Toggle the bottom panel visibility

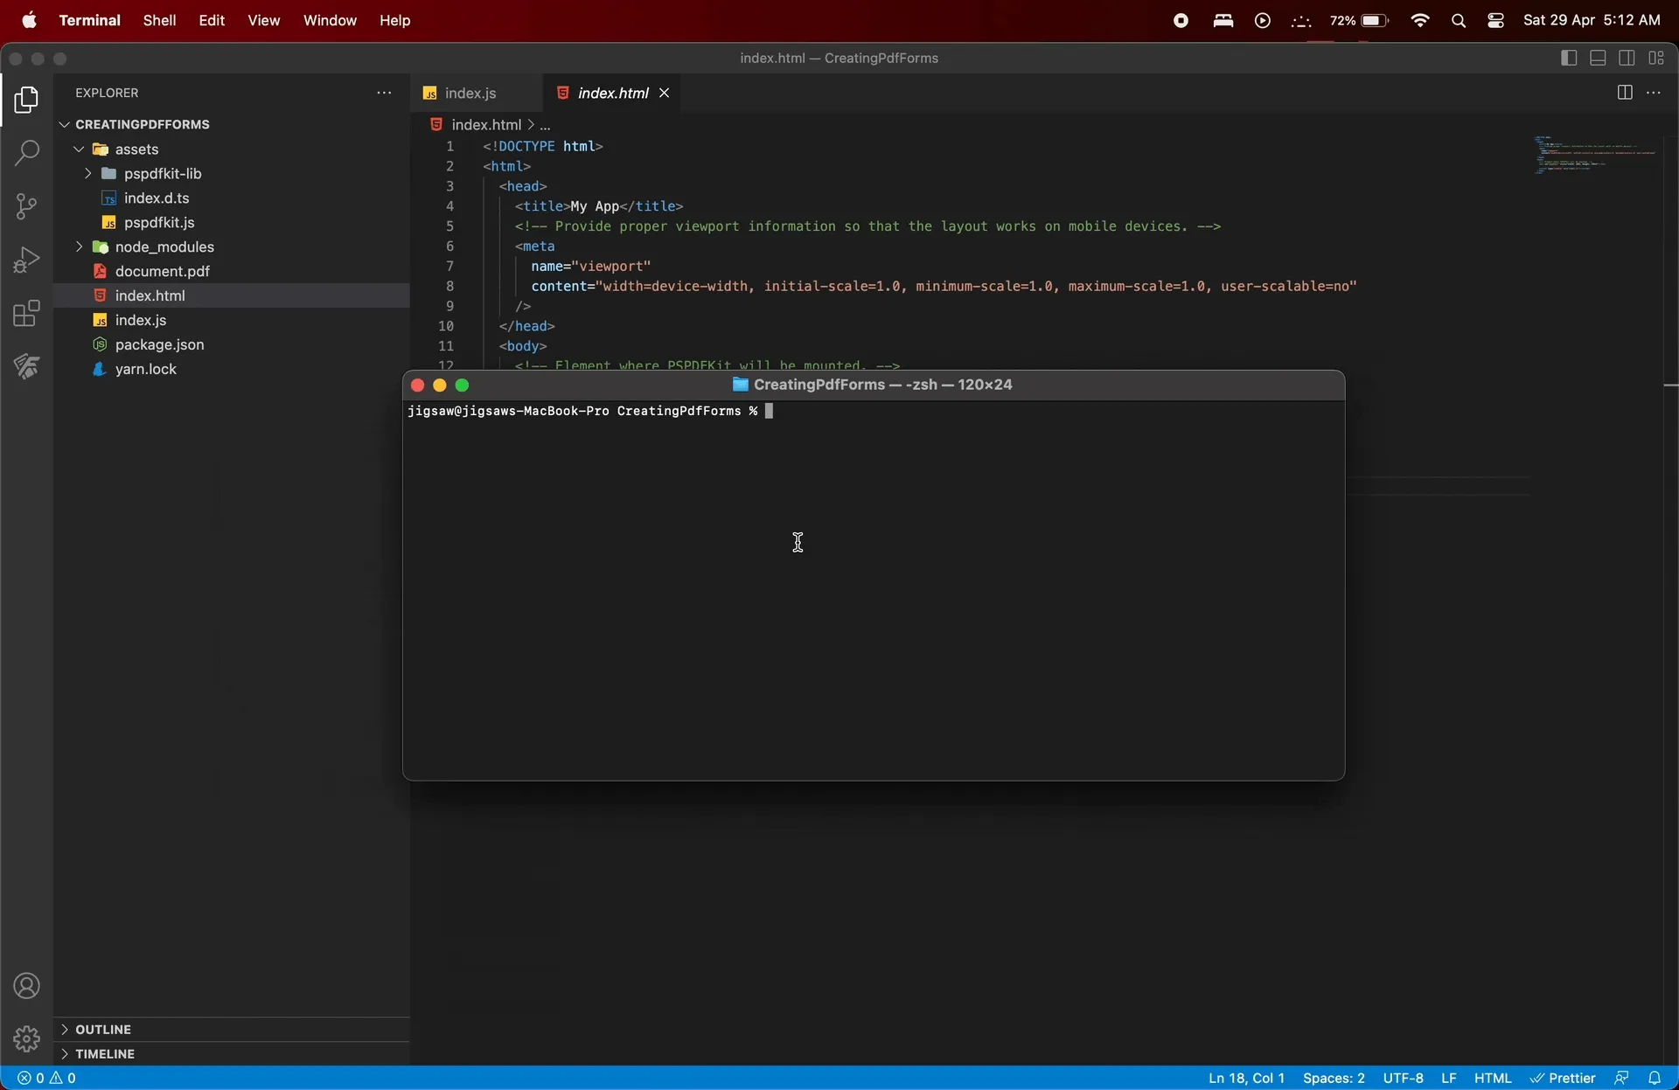coord(1599,58)
